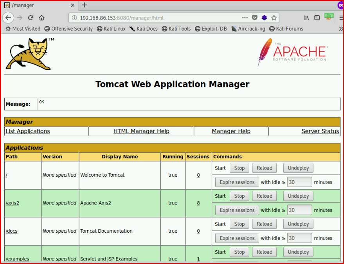The width and height of the screenshot is (344, 264).
Task: Reload the Welcome to Tomcat application
Action: pos(265,168)
